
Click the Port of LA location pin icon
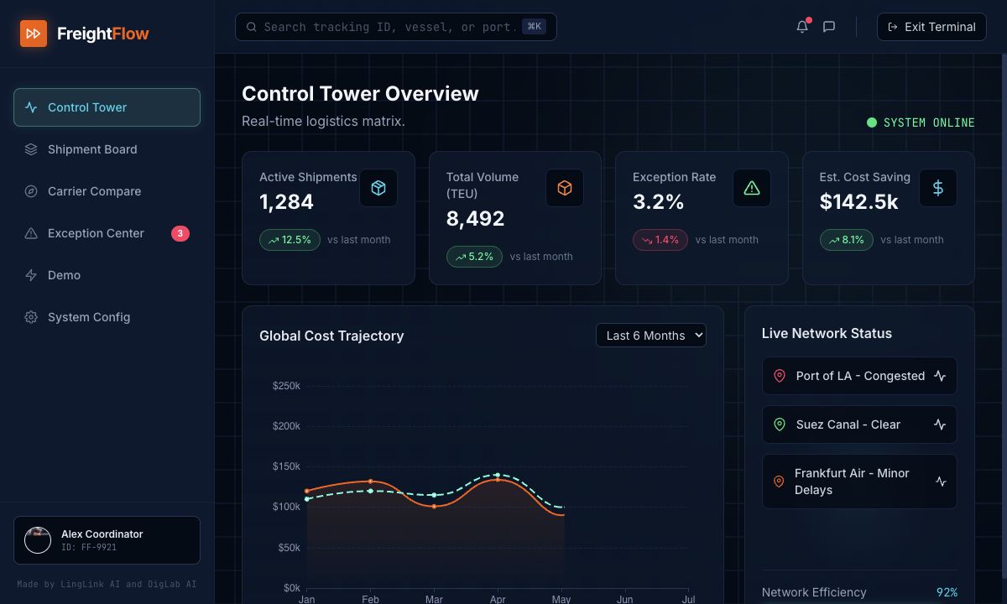coord(779,376)
